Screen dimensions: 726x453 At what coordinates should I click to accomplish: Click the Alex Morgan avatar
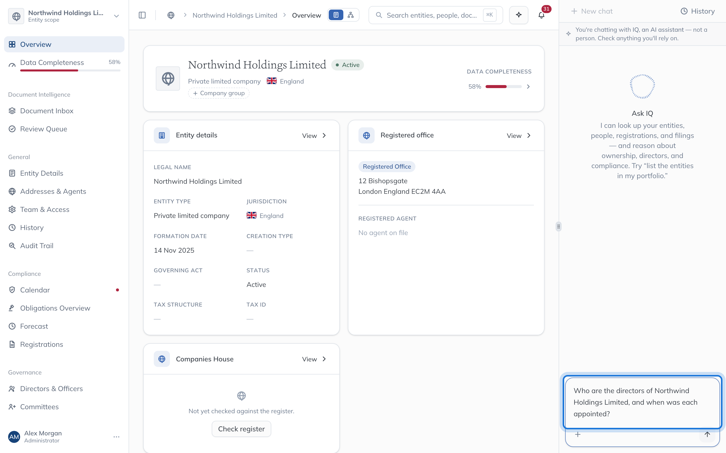(14, 437)
